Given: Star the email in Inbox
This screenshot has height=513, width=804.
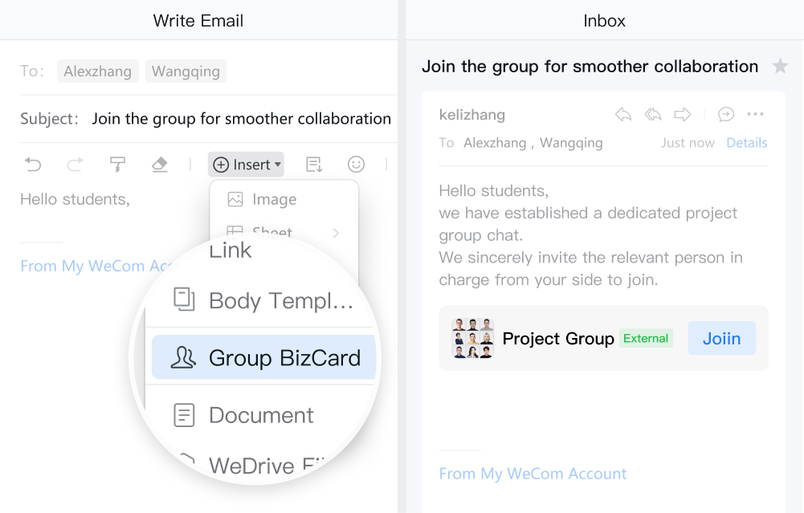Looking at the screenshot, I should (780, 67).
